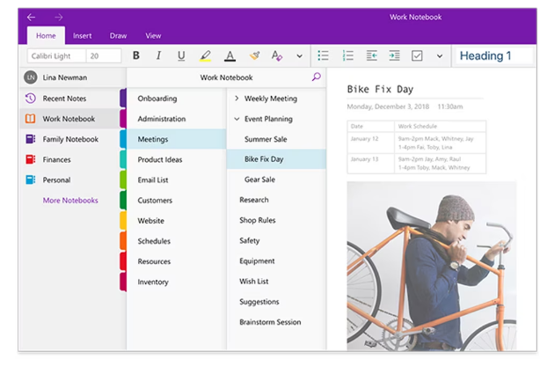The image size is (547, 367).
Task: Click the clear formatting icon
Action: [x=277, y=55]
